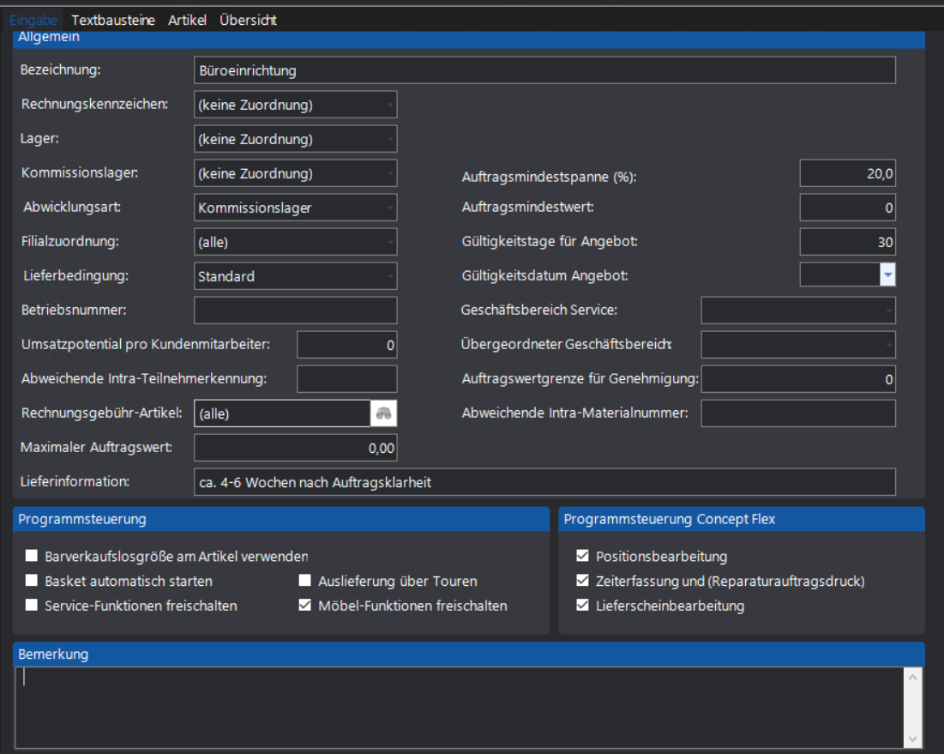
Task: Click scrollbar up arrow in Bemerkung box
Action: point(912,678)
